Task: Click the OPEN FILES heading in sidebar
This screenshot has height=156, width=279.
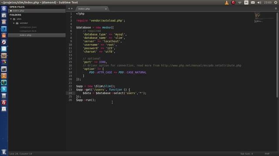Action: point(17,7)
